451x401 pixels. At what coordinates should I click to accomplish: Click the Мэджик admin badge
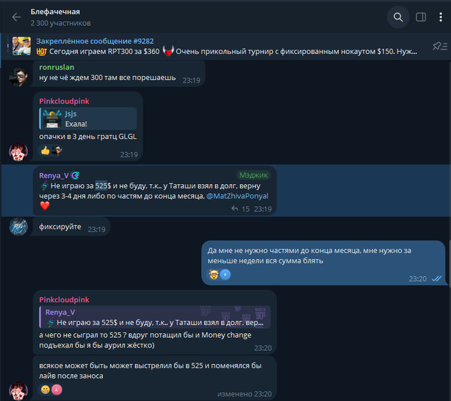pyautogui.click(x=253, y=175)
